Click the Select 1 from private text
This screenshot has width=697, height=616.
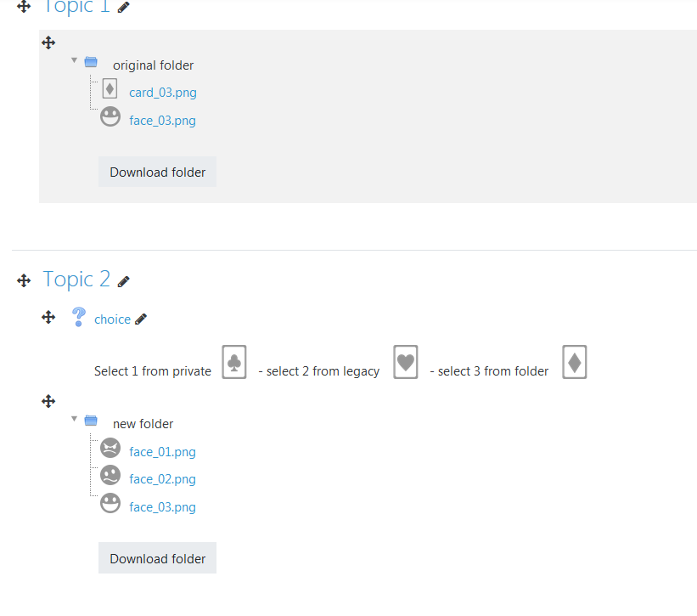153,371
